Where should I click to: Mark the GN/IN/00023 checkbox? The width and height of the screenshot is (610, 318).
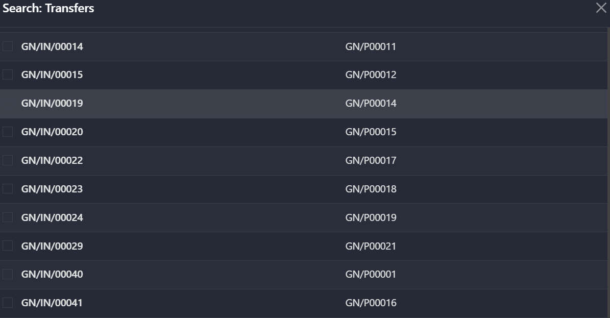pyautogui.click(x=8, y=189)
